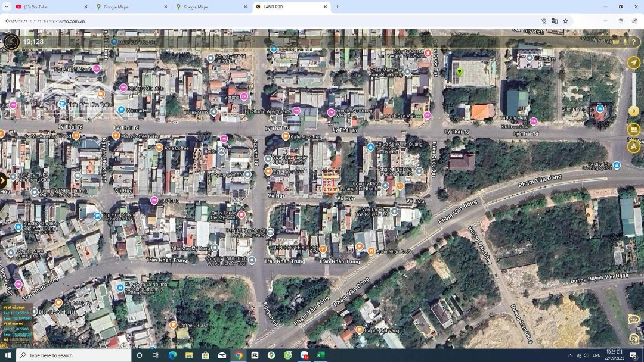
Task: Expand the left side panel arrow
Action: [3, 180]
